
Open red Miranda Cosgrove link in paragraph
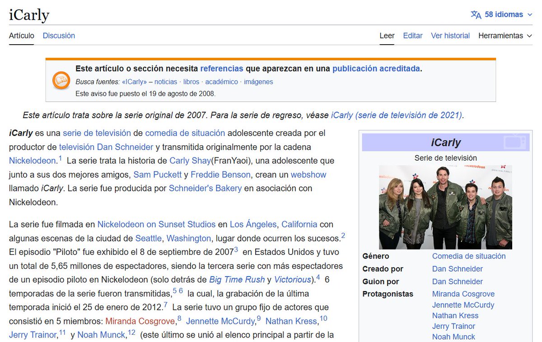click(x=140, y=321)
